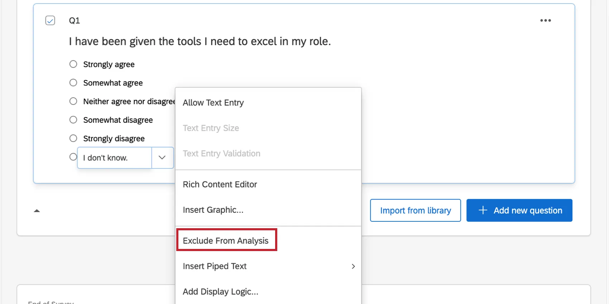Click Allow Text Entry in the menu
The height and width of the screenshot is (304, 609).
(x=213, y=103)
